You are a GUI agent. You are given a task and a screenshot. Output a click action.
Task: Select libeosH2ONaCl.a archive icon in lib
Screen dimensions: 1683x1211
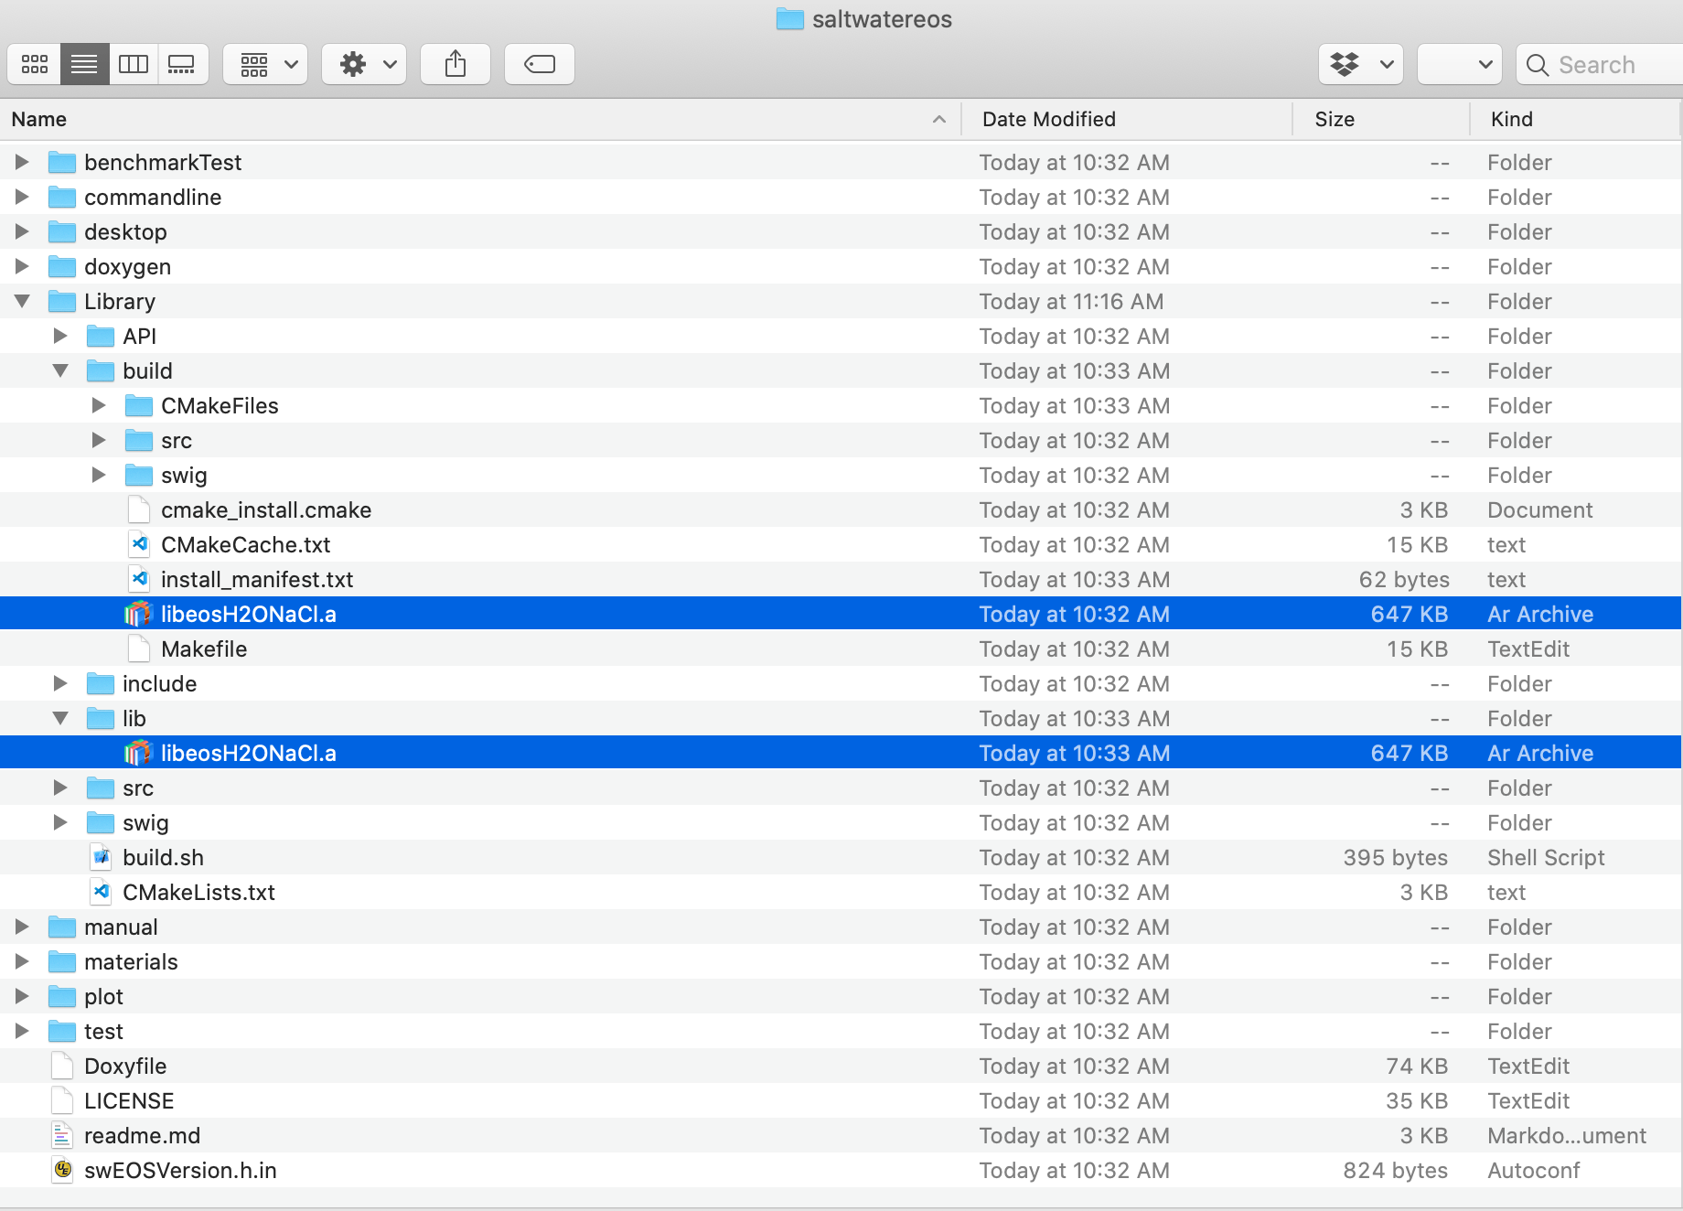[138, 753]
